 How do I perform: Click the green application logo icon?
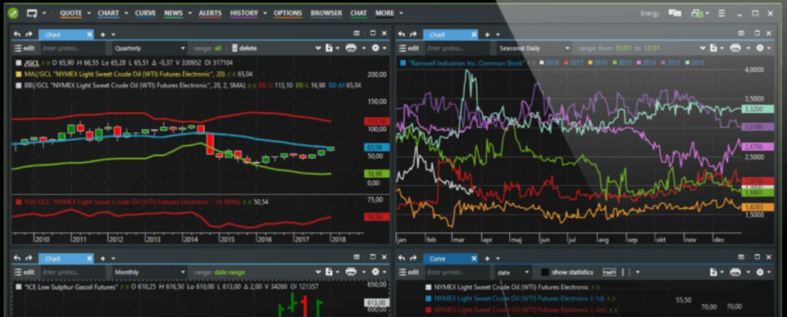(13, 13)
